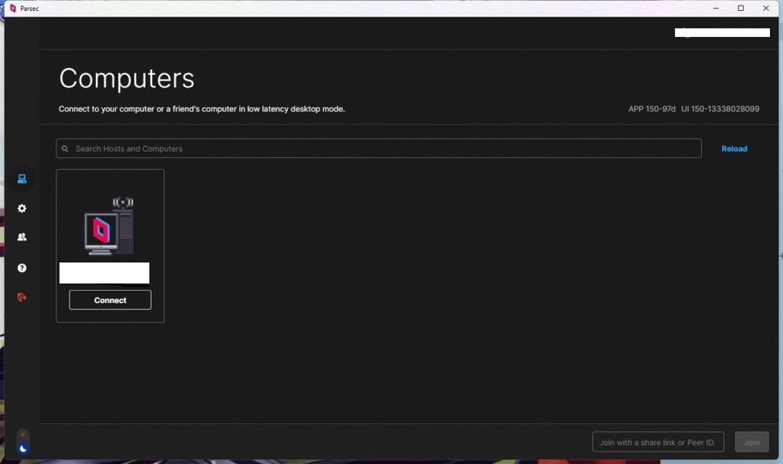The image size is (783, 464).
Task: Focus the Search Hosts and Computers field
Action: click(x=378, y=148)
